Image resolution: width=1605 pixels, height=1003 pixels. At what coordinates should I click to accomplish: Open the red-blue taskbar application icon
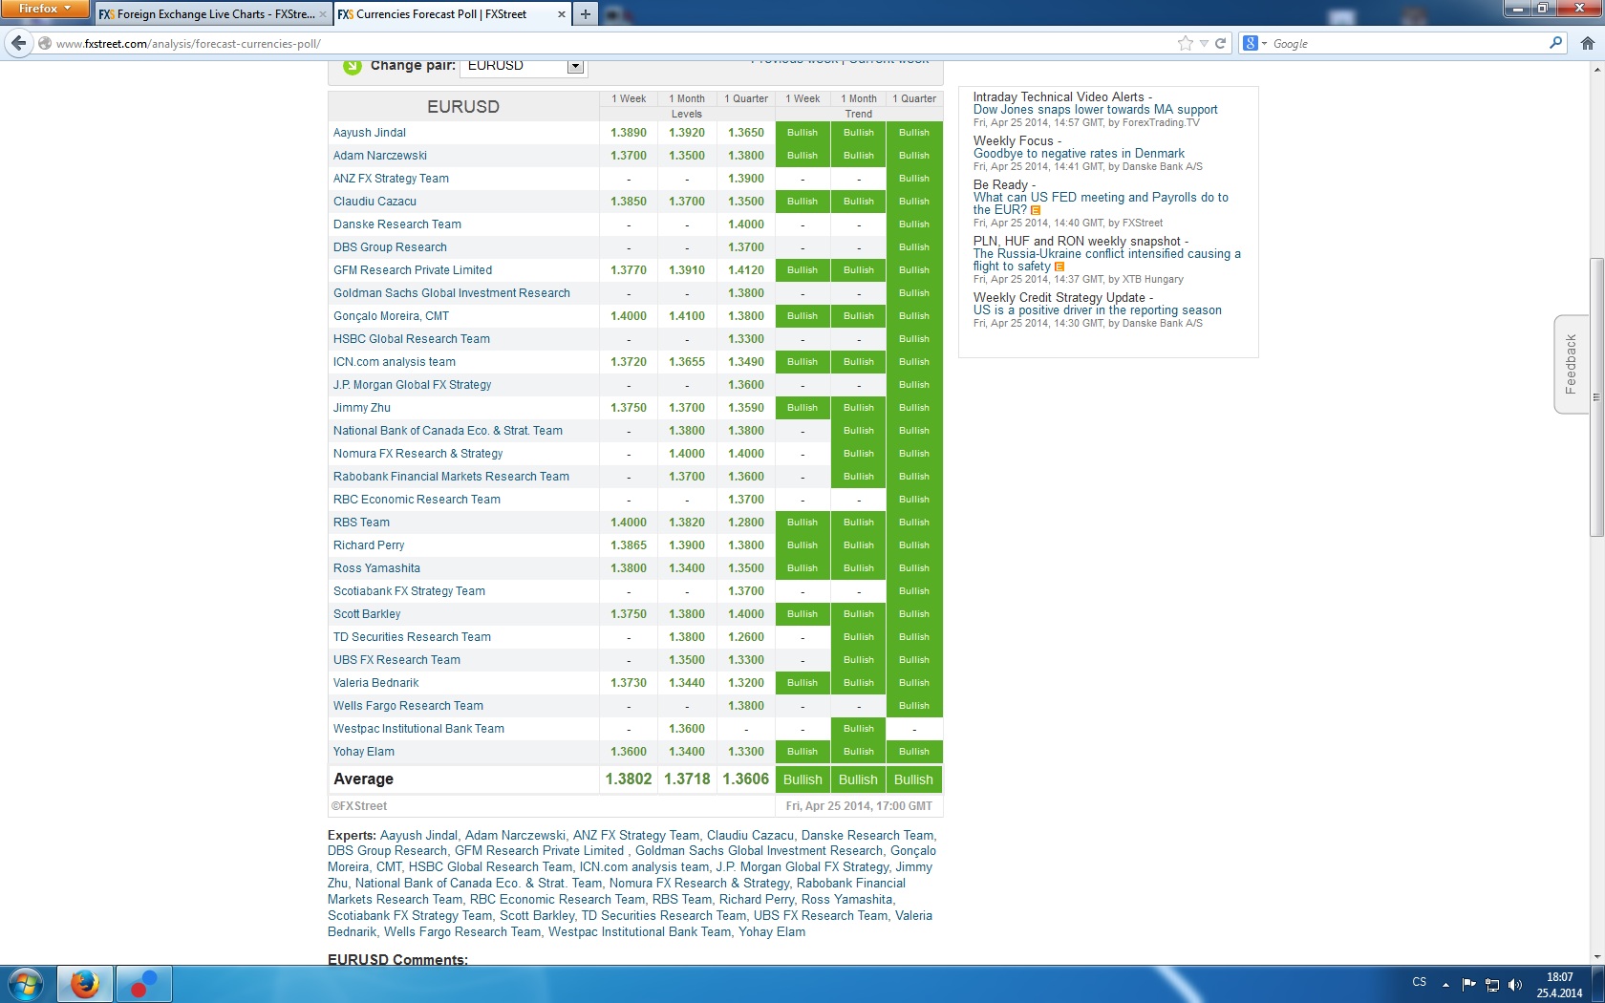143,984
